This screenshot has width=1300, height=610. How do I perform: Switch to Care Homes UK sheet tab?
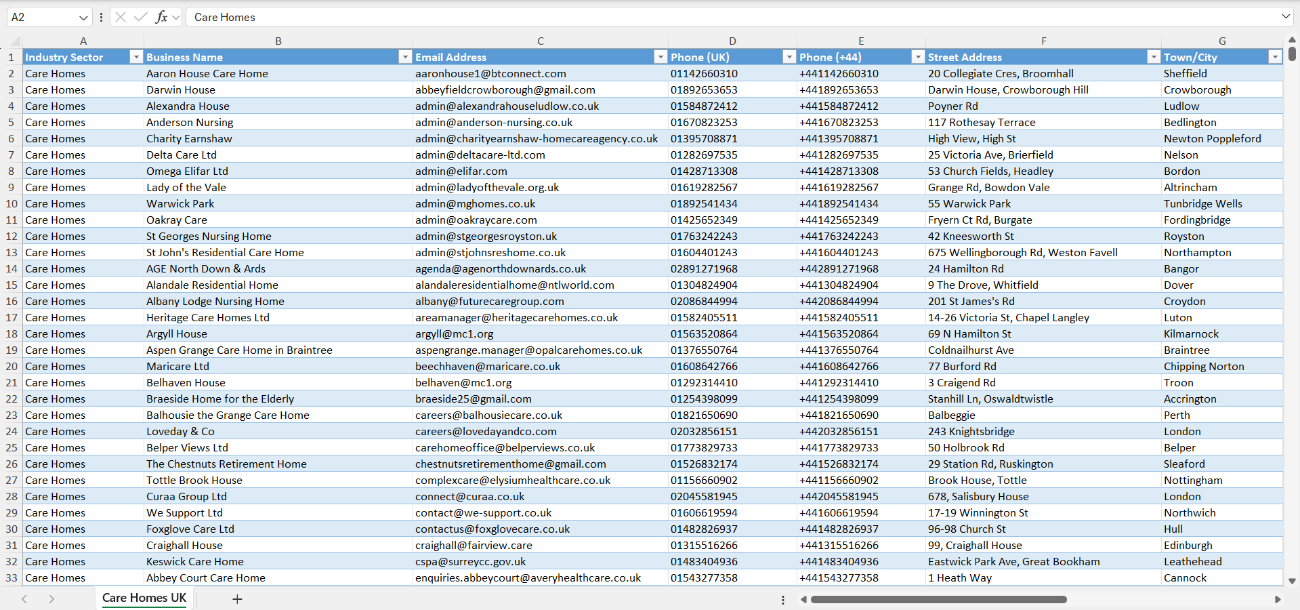[144, 598]
